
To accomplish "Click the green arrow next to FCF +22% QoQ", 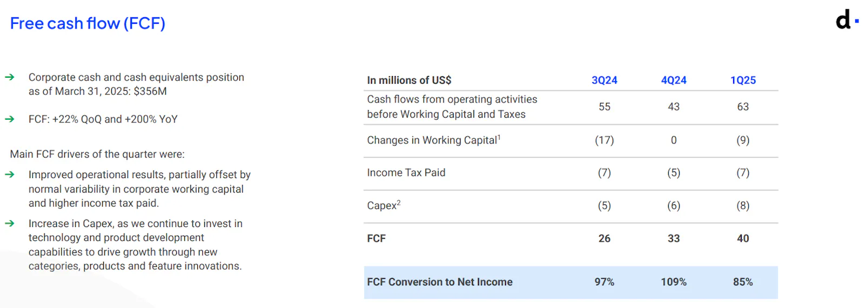I will click(x=9, y=119).
